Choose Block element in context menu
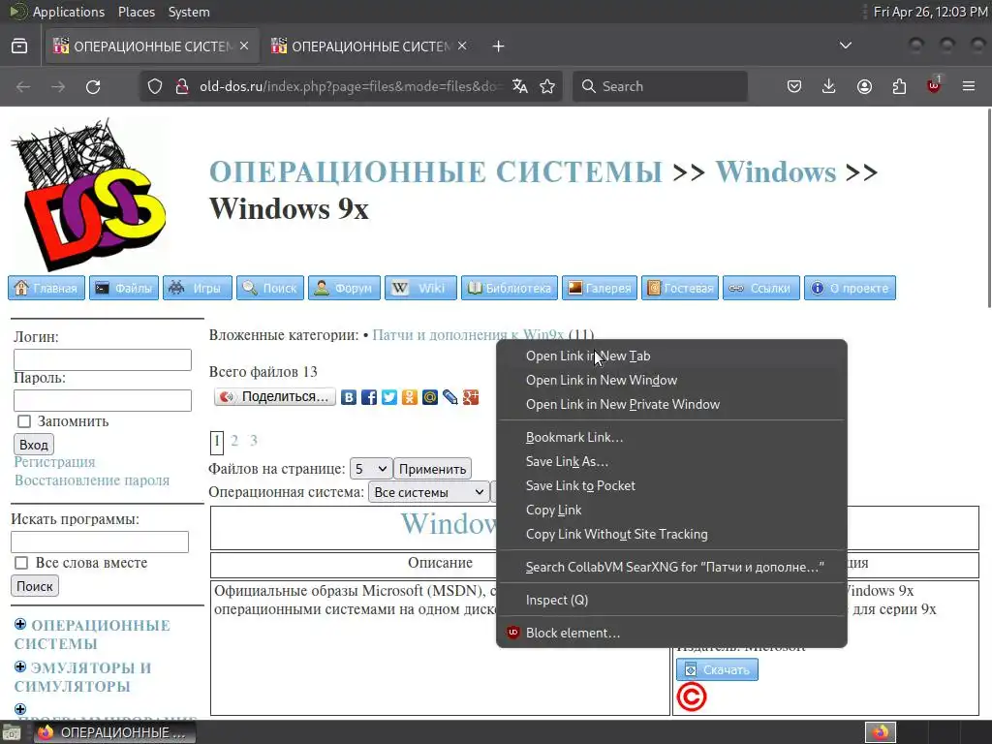This screenshot has width=992, height=744. [672, 633]
